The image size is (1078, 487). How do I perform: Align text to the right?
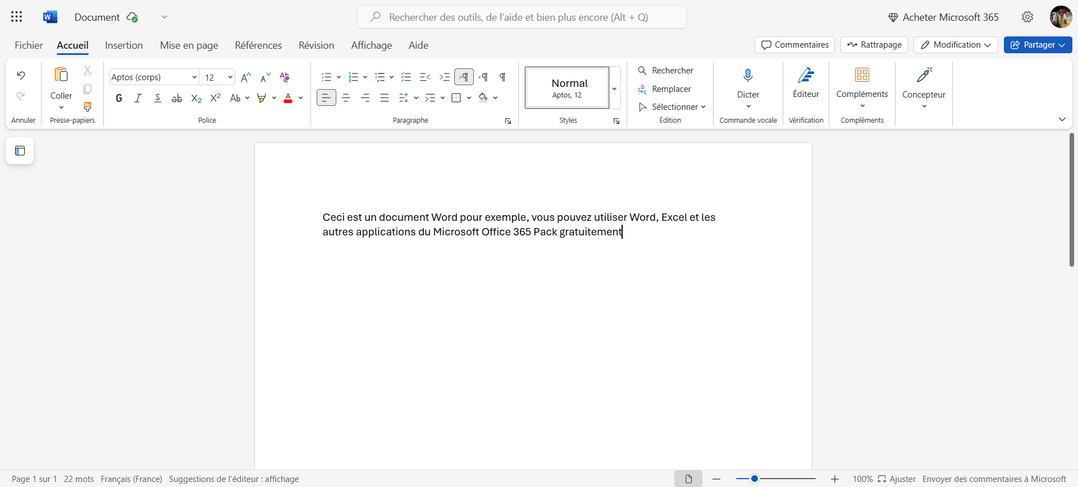(x=366, y=98)
